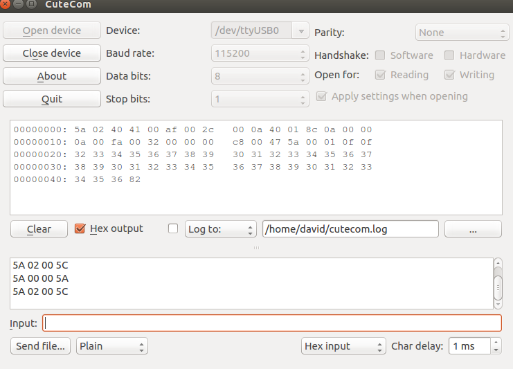Image resolution: width=513 pixels, height=369 pixels.
Task: Click the Send file... button
Action: pos(41,346)
